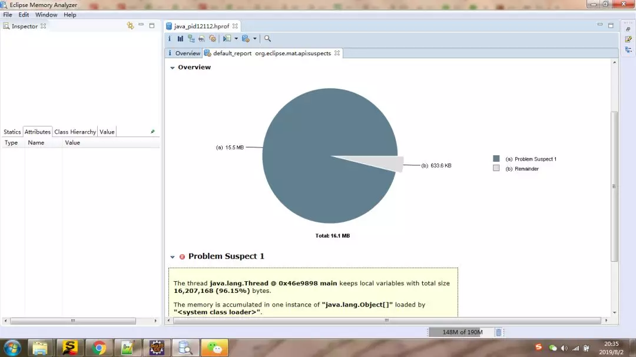This screenshot has width=636, height=357.
Task: Click the report horizontal scrollbar
Action: tap(387, 320)
